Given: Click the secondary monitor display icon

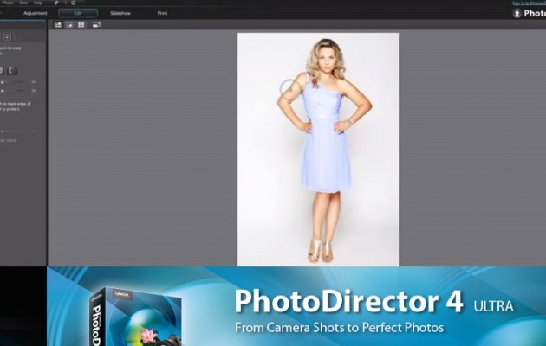Looking at the screenshot, I should click(x=96, y=25).
